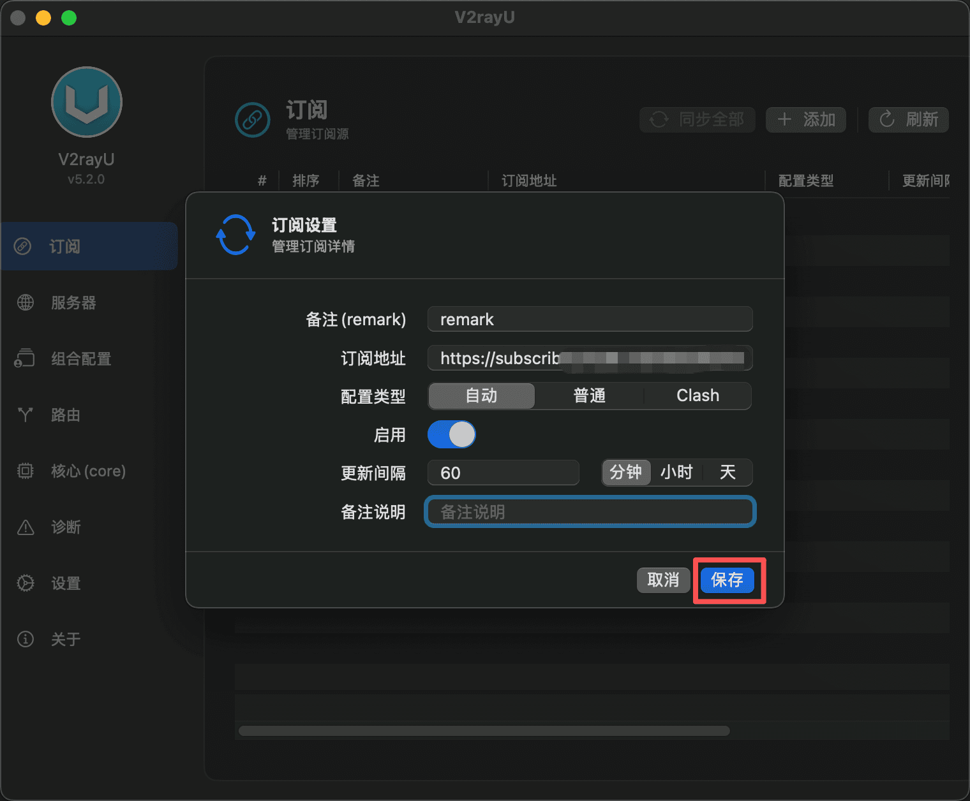This screenshot has height=801, width=970.
Task: Click the horizontal scrollbar under the table
Action: point(484,731)
